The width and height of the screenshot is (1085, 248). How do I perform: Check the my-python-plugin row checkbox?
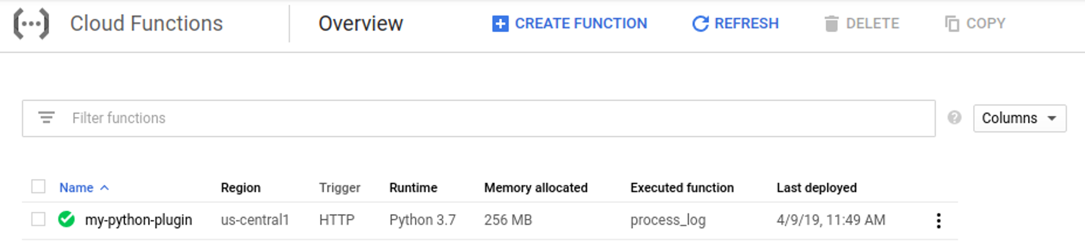pos(38,219)
